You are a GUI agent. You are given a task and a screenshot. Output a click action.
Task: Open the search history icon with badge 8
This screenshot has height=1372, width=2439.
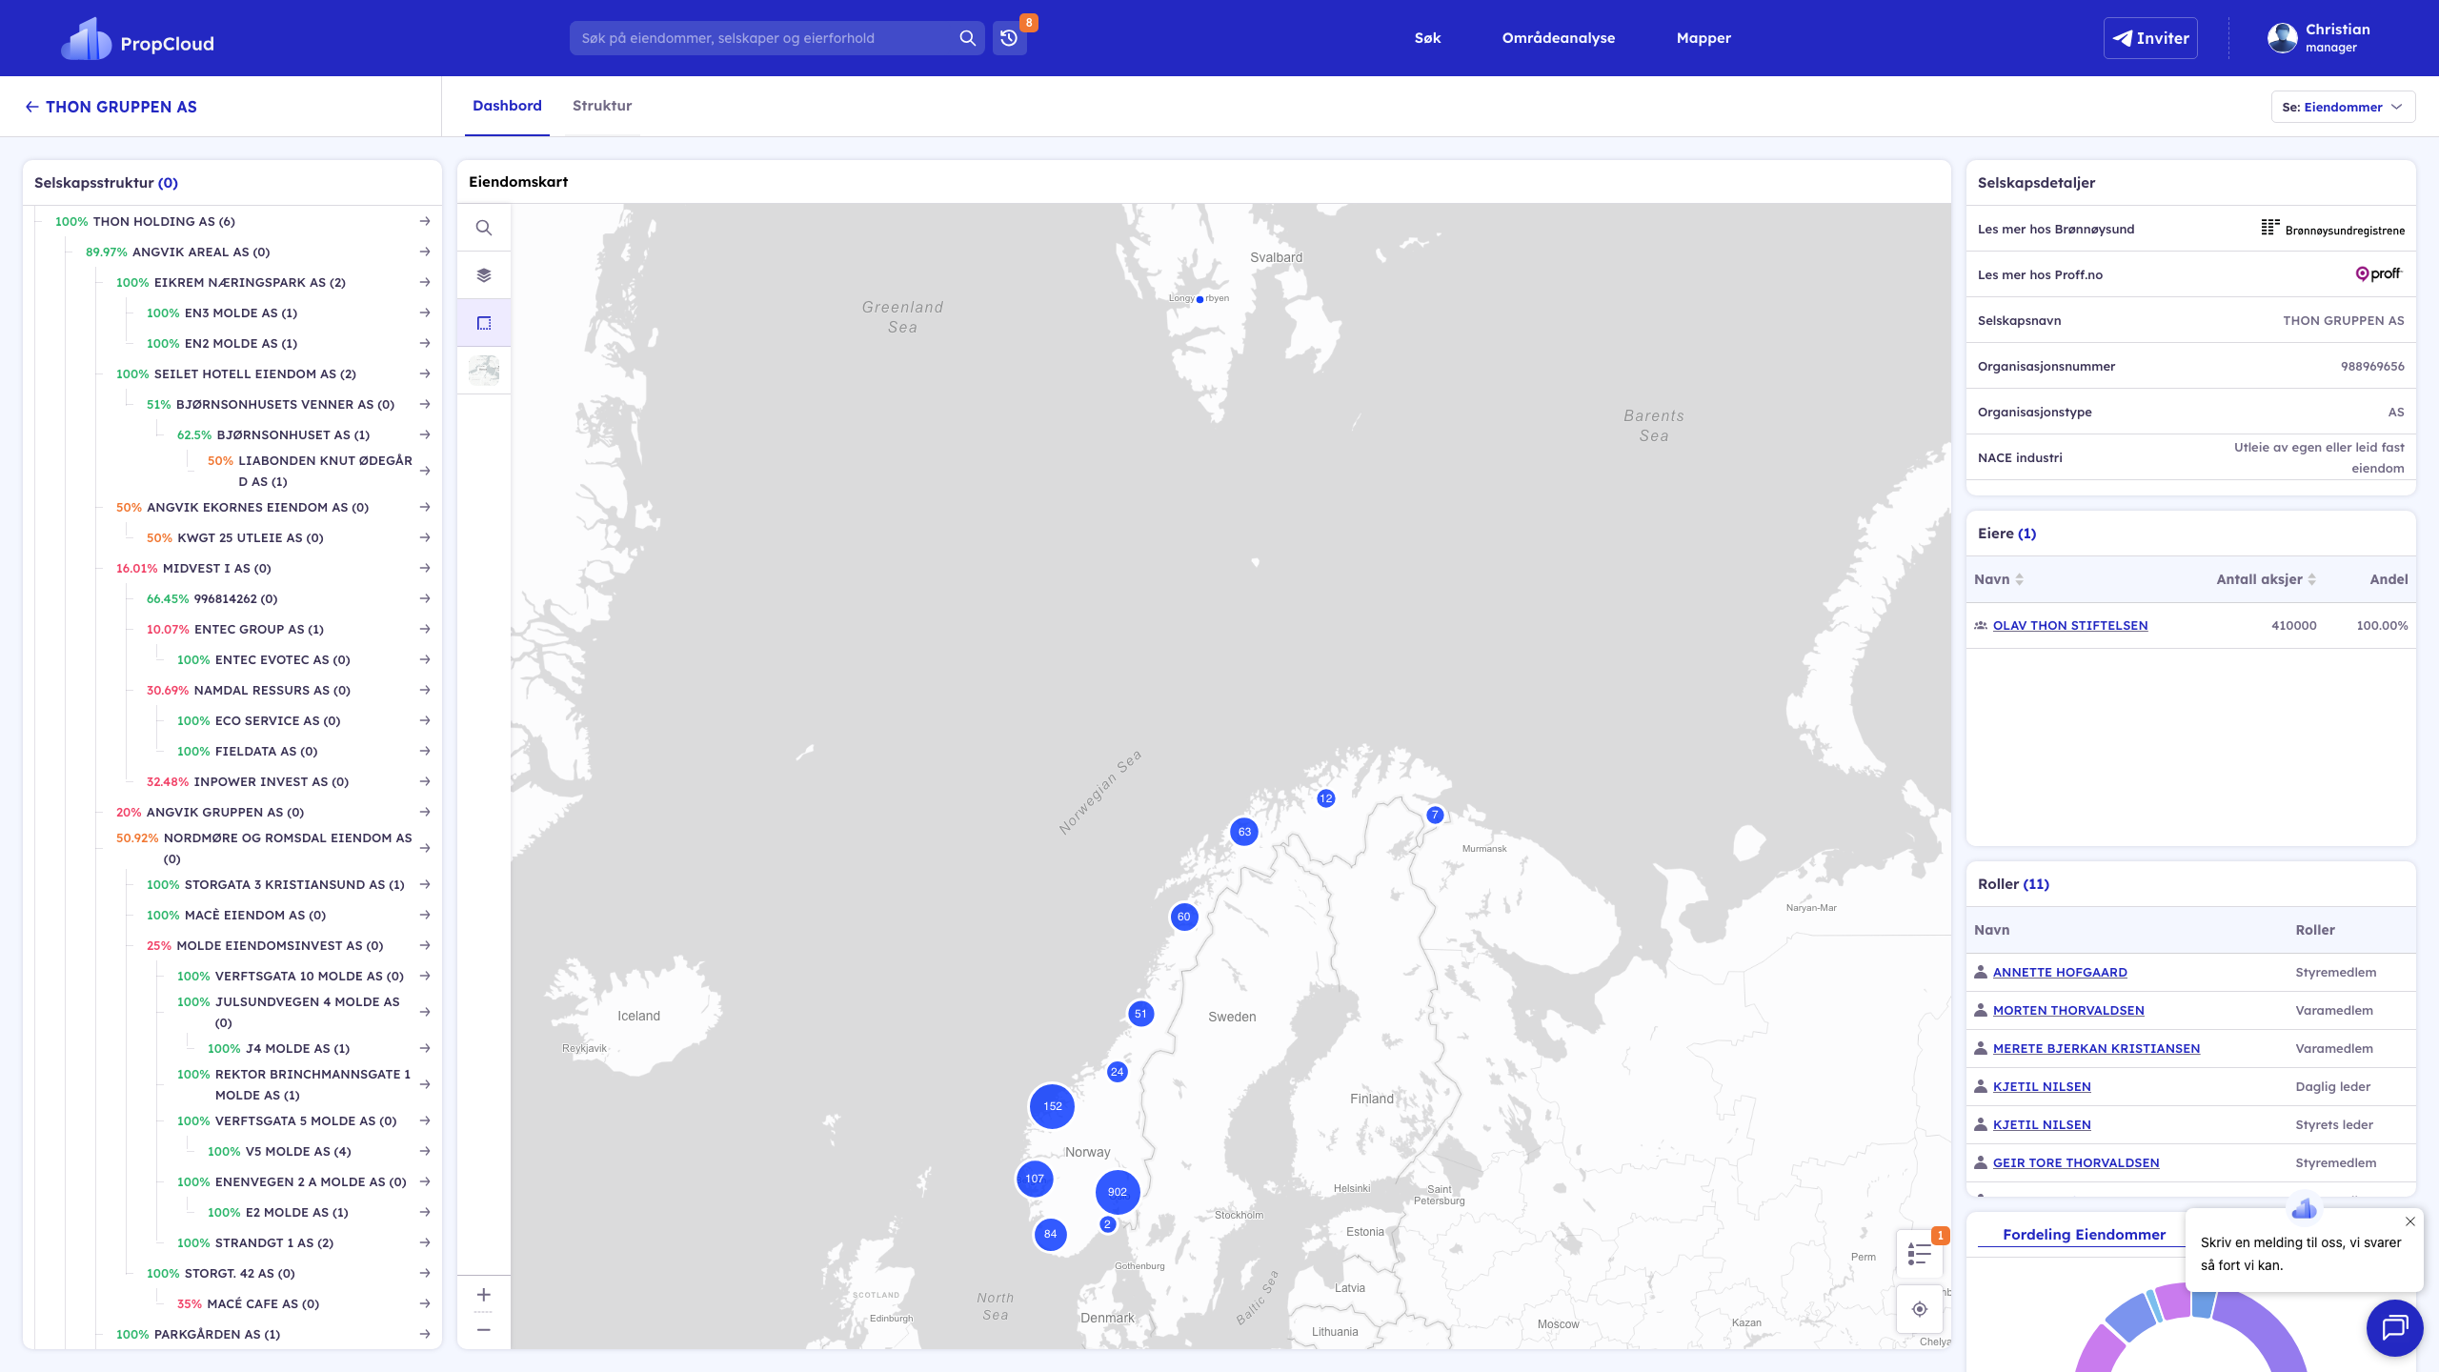click(1009, 38)
